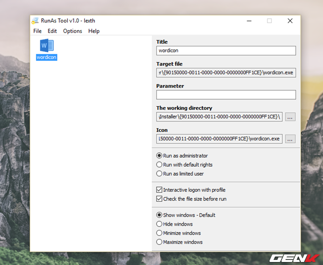The height and width of the screenshot is (265, 323).
Task: Select the wordicon Word shortcut icon
Action: click(x=46, y=46)
